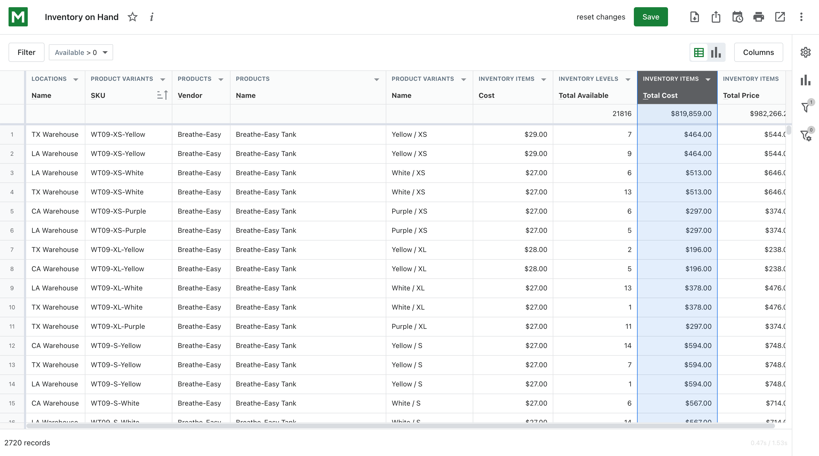Click the download file icon
This screenshot has height=456, width=819.
pos(695,17)
